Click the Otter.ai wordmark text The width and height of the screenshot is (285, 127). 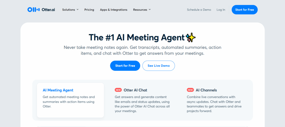click(49, 10)
